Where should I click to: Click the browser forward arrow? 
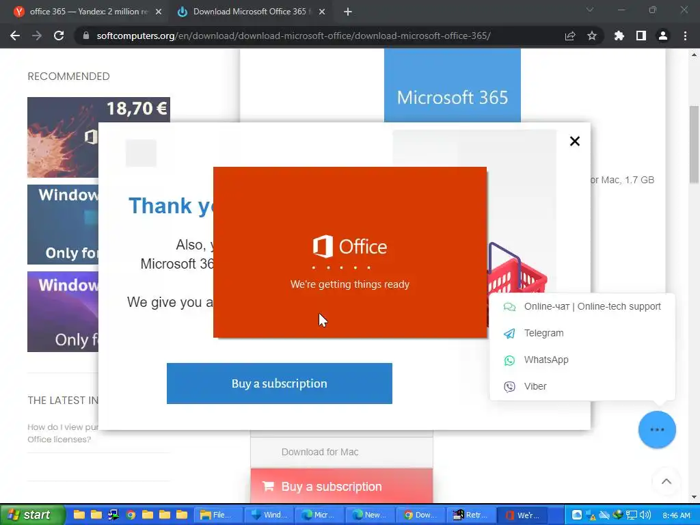(37, 36)
